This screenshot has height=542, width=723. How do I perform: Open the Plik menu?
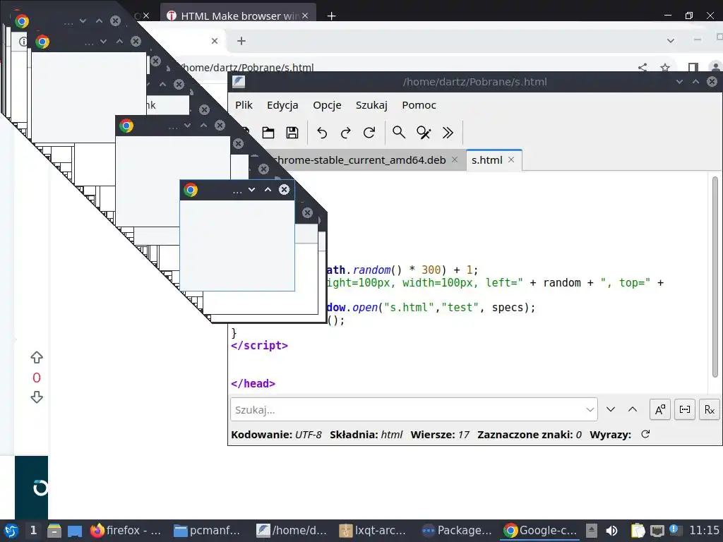click(x=244, y=105)
